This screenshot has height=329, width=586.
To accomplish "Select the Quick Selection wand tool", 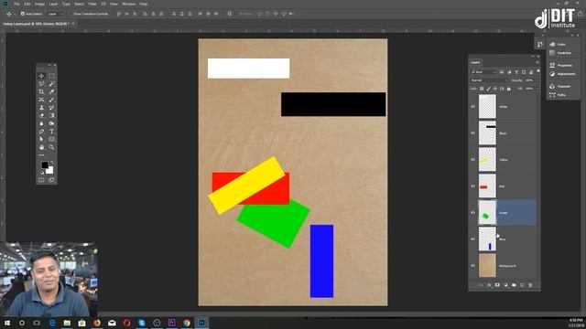I will (x=51, y=83).
